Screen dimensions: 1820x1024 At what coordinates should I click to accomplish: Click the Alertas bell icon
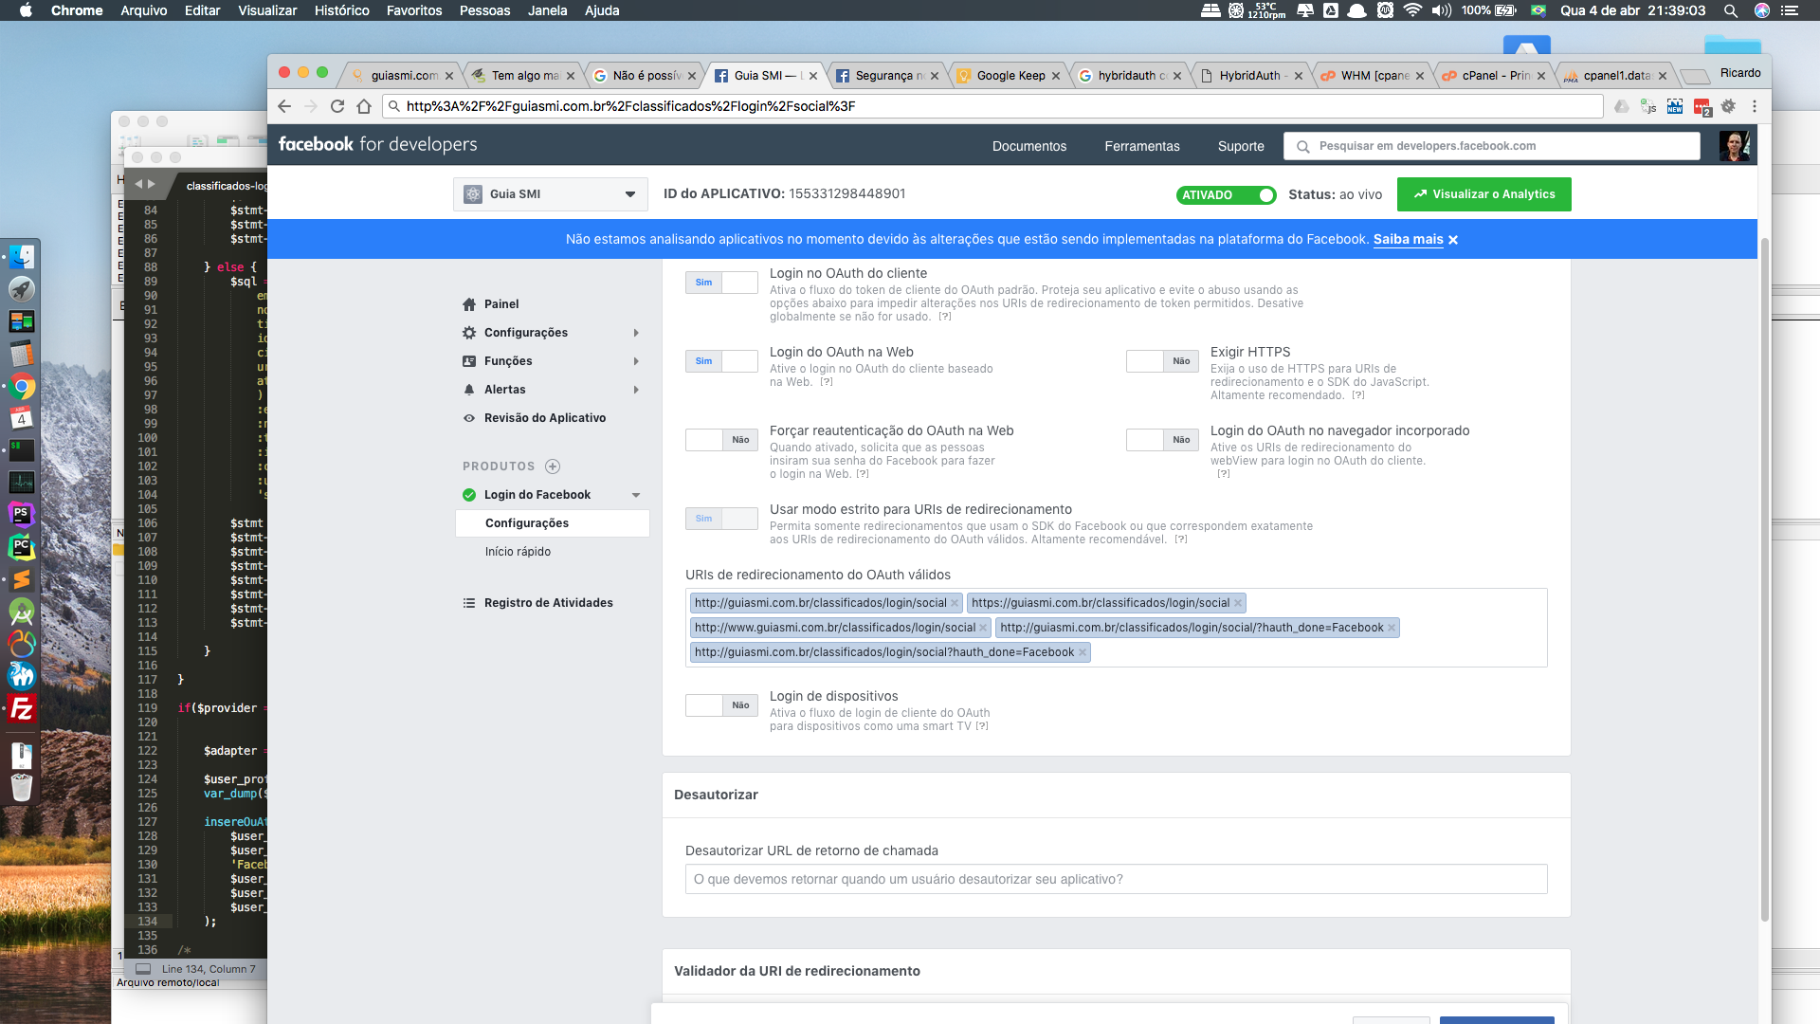(x=469, y=390)
